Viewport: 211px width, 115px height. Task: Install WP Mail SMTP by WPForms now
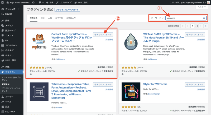pos(195,35)
